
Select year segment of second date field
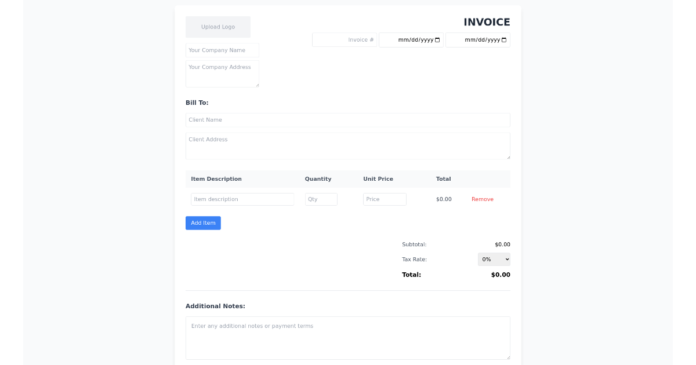492,40
